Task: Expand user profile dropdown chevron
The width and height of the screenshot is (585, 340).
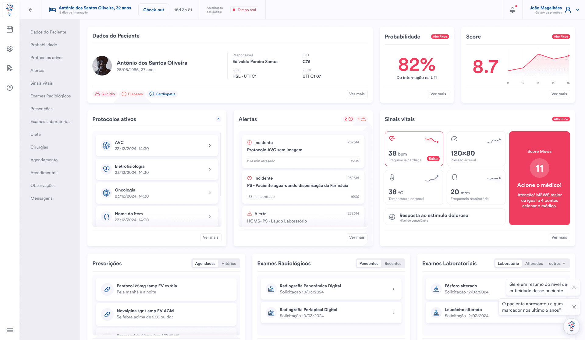Action: pyautogui.click(x=578, y=10)
